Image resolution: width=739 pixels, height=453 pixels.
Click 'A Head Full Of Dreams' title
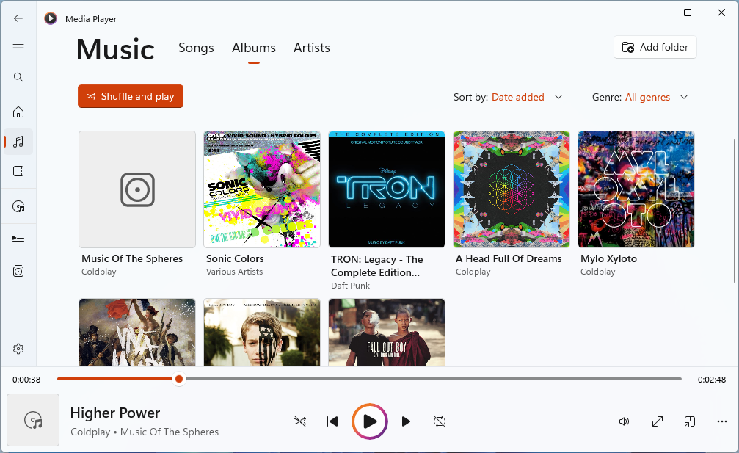[x=509, y=258]
